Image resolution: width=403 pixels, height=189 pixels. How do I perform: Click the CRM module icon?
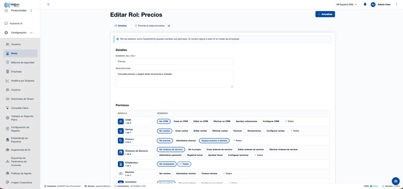coord(121,121)
